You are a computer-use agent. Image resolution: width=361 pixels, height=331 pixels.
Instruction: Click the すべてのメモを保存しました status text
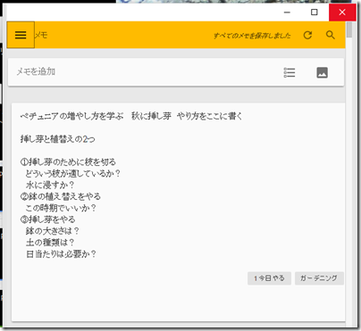(252, 36)
